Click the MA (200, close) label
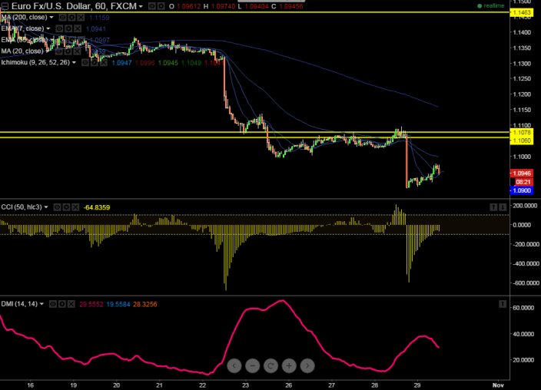Image resolution: width=541 pixels, height=390 pixels. 24,17
